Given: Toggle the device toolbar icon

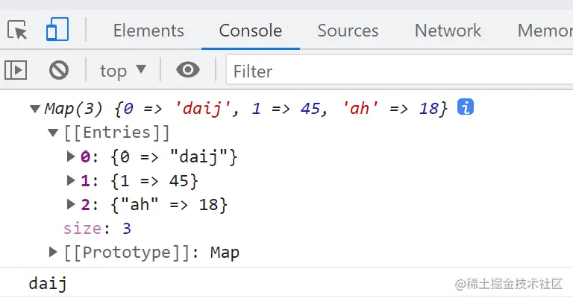Looking at the screenshot, I should [57, 31].
